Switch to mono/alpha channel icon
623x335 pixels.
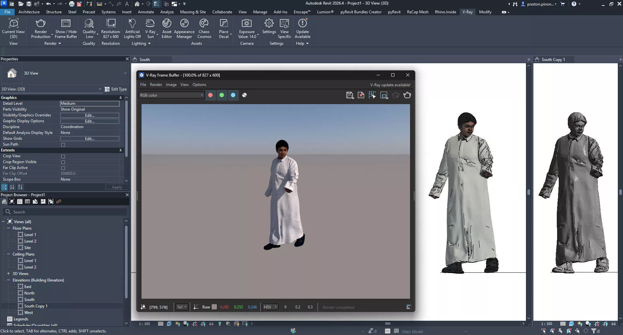point(244,95)
